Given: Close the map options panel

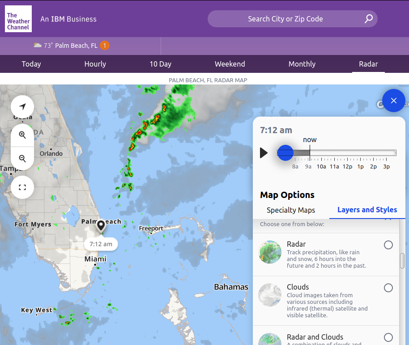Looking at the screenshot, I should (x=394, y=101).
